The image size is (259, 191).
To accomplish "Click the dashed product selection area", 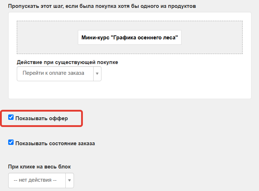I will tap(130, 37).
